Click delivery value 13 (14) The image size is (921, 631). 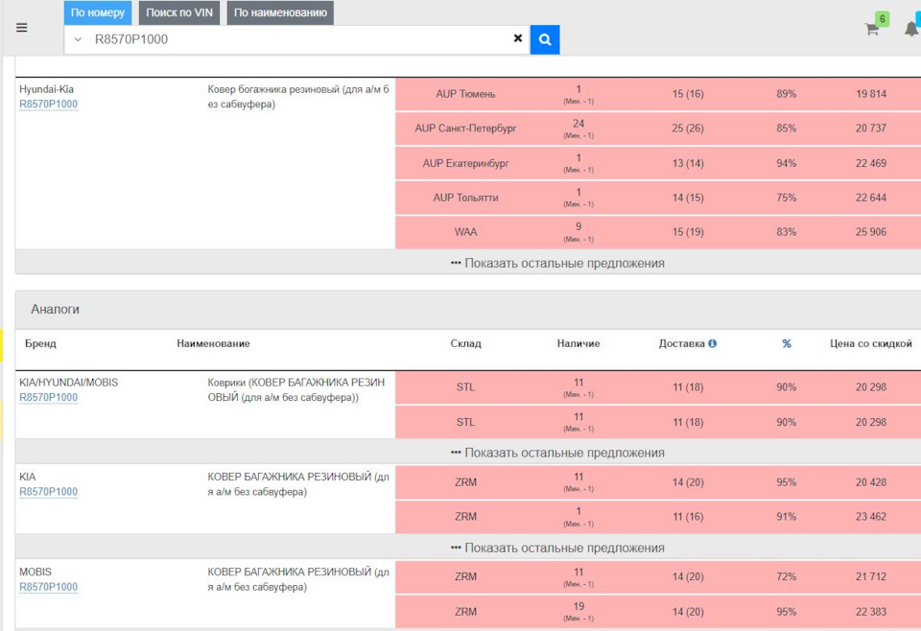pos(687,163)
